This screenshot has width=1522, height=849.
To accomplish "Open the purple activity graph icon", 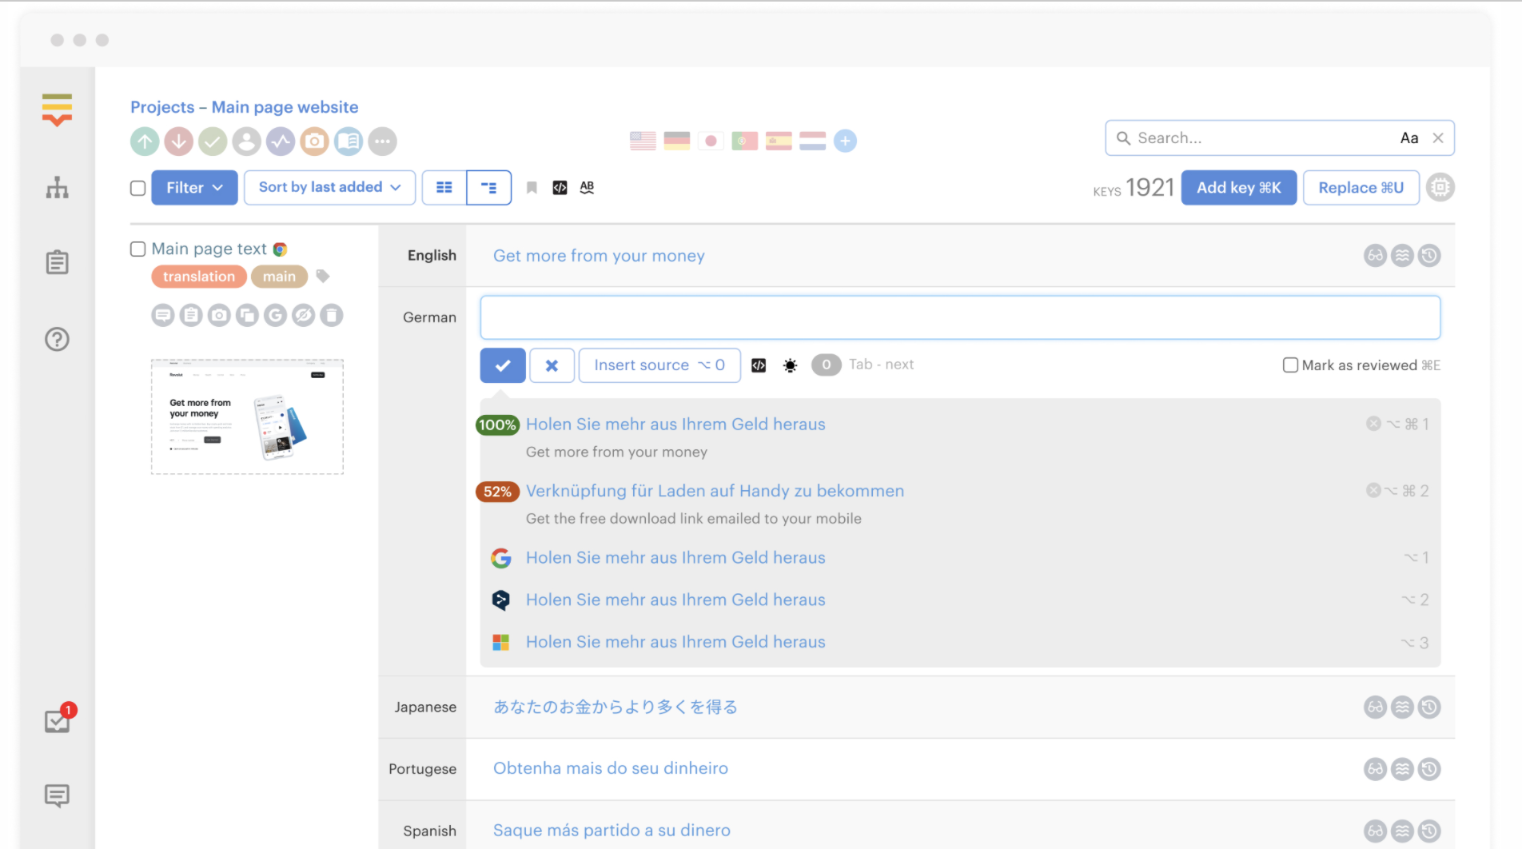I will 281,141.
